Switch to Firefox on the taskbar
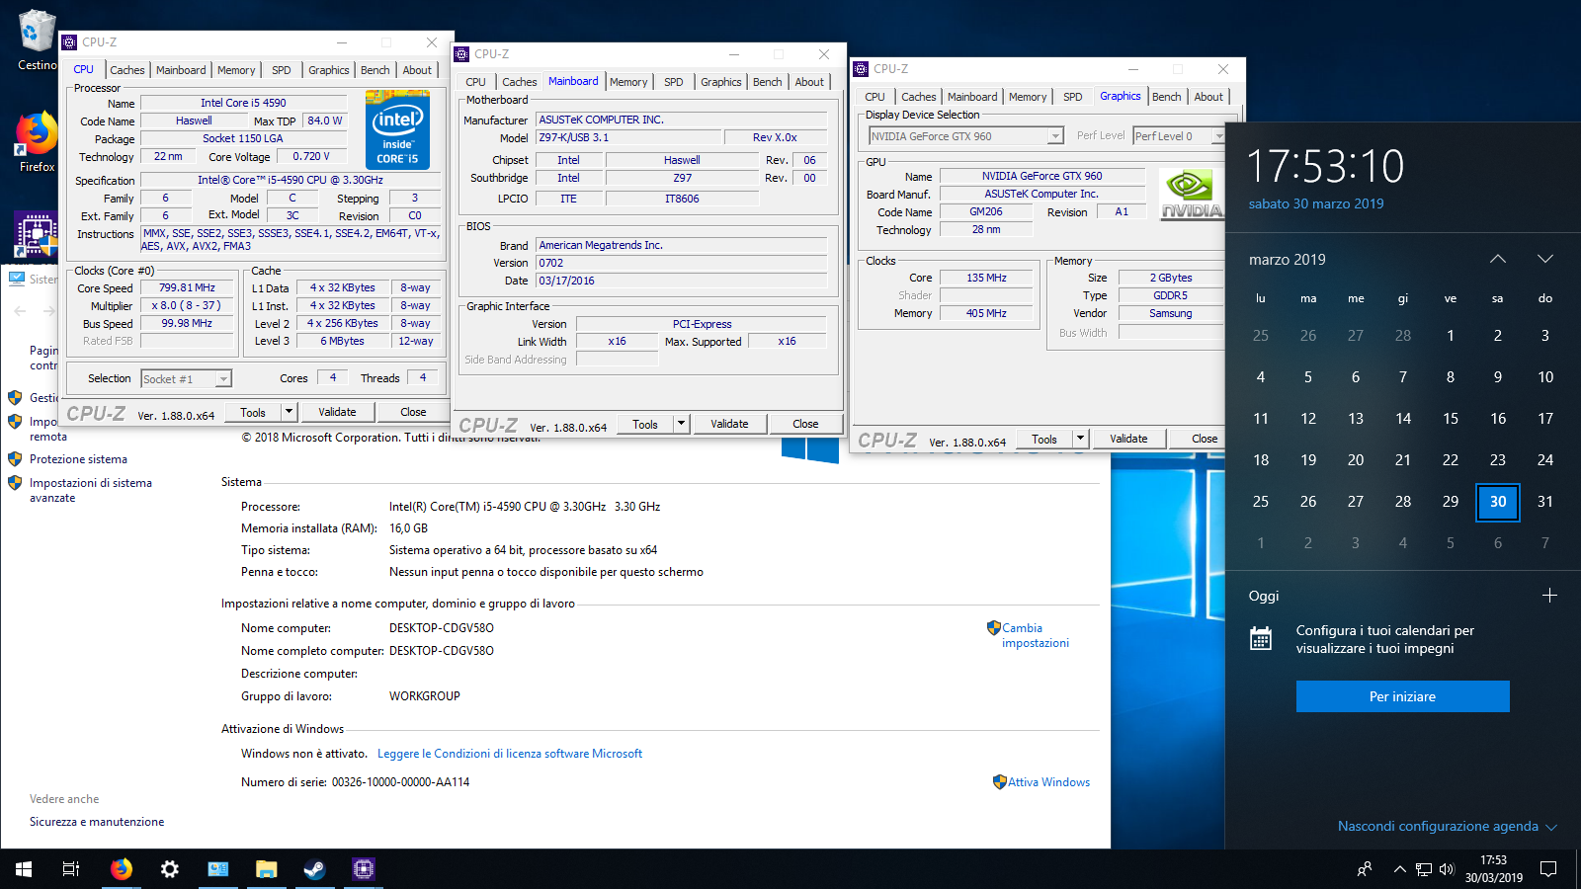The image size is (1581, 889). click(x=122, y=869)
